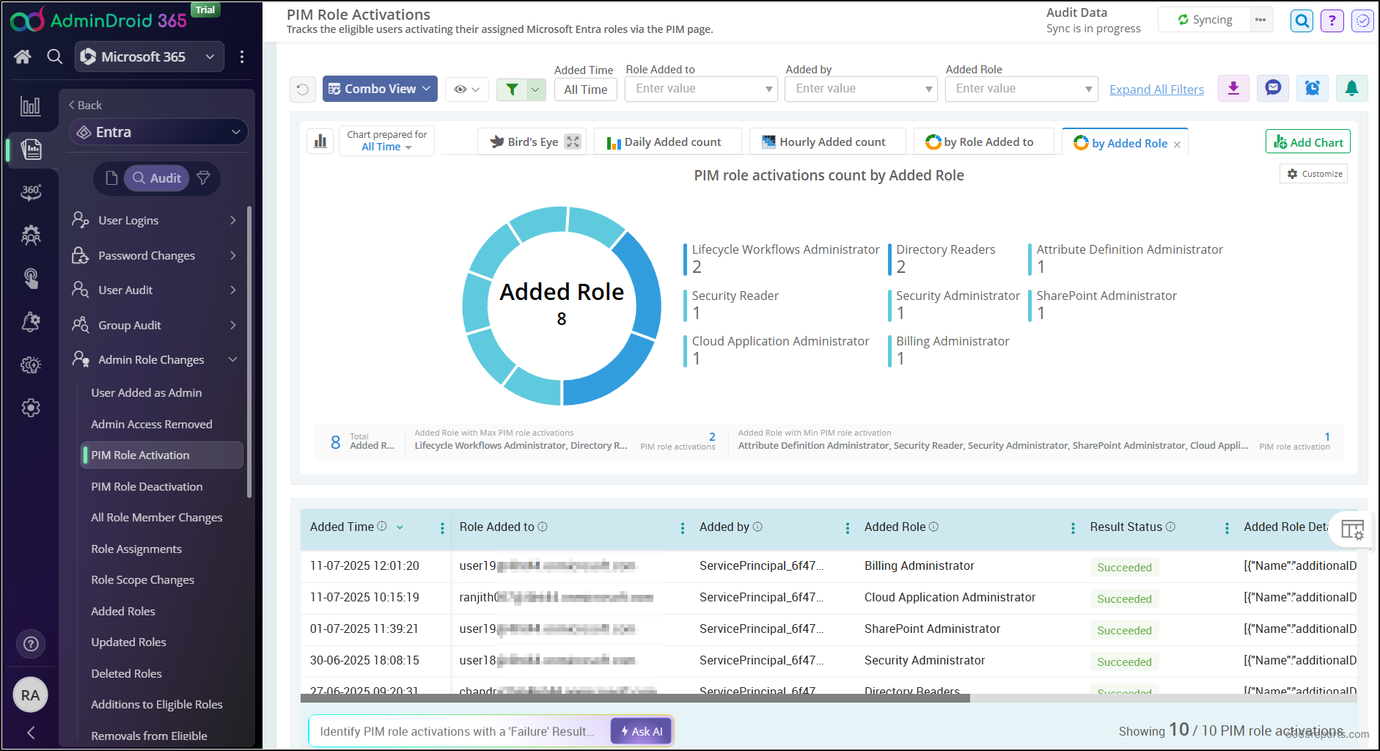Click Added Time All Time filter
The height and width of the screenshot is (751, 1380).
[x=585, y=89]
